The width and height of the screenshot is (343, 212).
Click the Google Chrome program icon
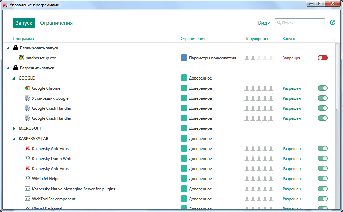pyautogui.click(x=28, y=88)
